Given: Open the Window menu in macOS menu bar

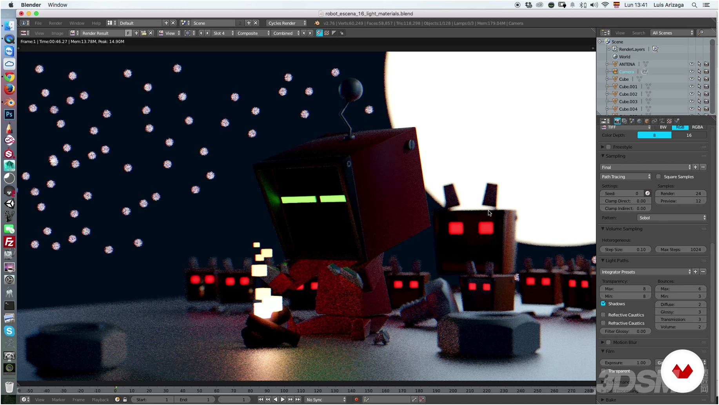Looking at the screenshot, I should [57, 5].
